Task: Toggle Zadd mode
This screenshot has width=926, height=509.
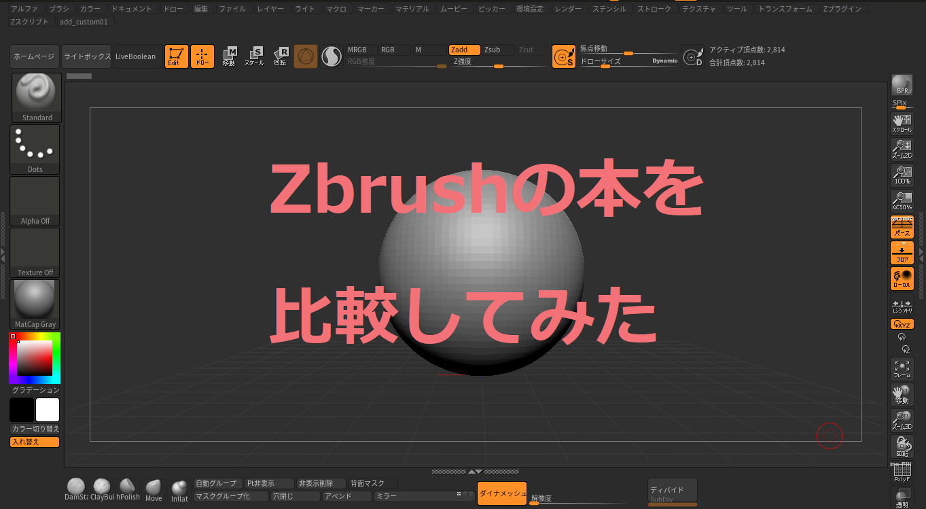Action: (464, 50)
